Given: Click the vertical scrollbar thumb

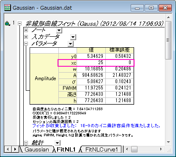Looking at the screenshot, I should pos(168,40).
